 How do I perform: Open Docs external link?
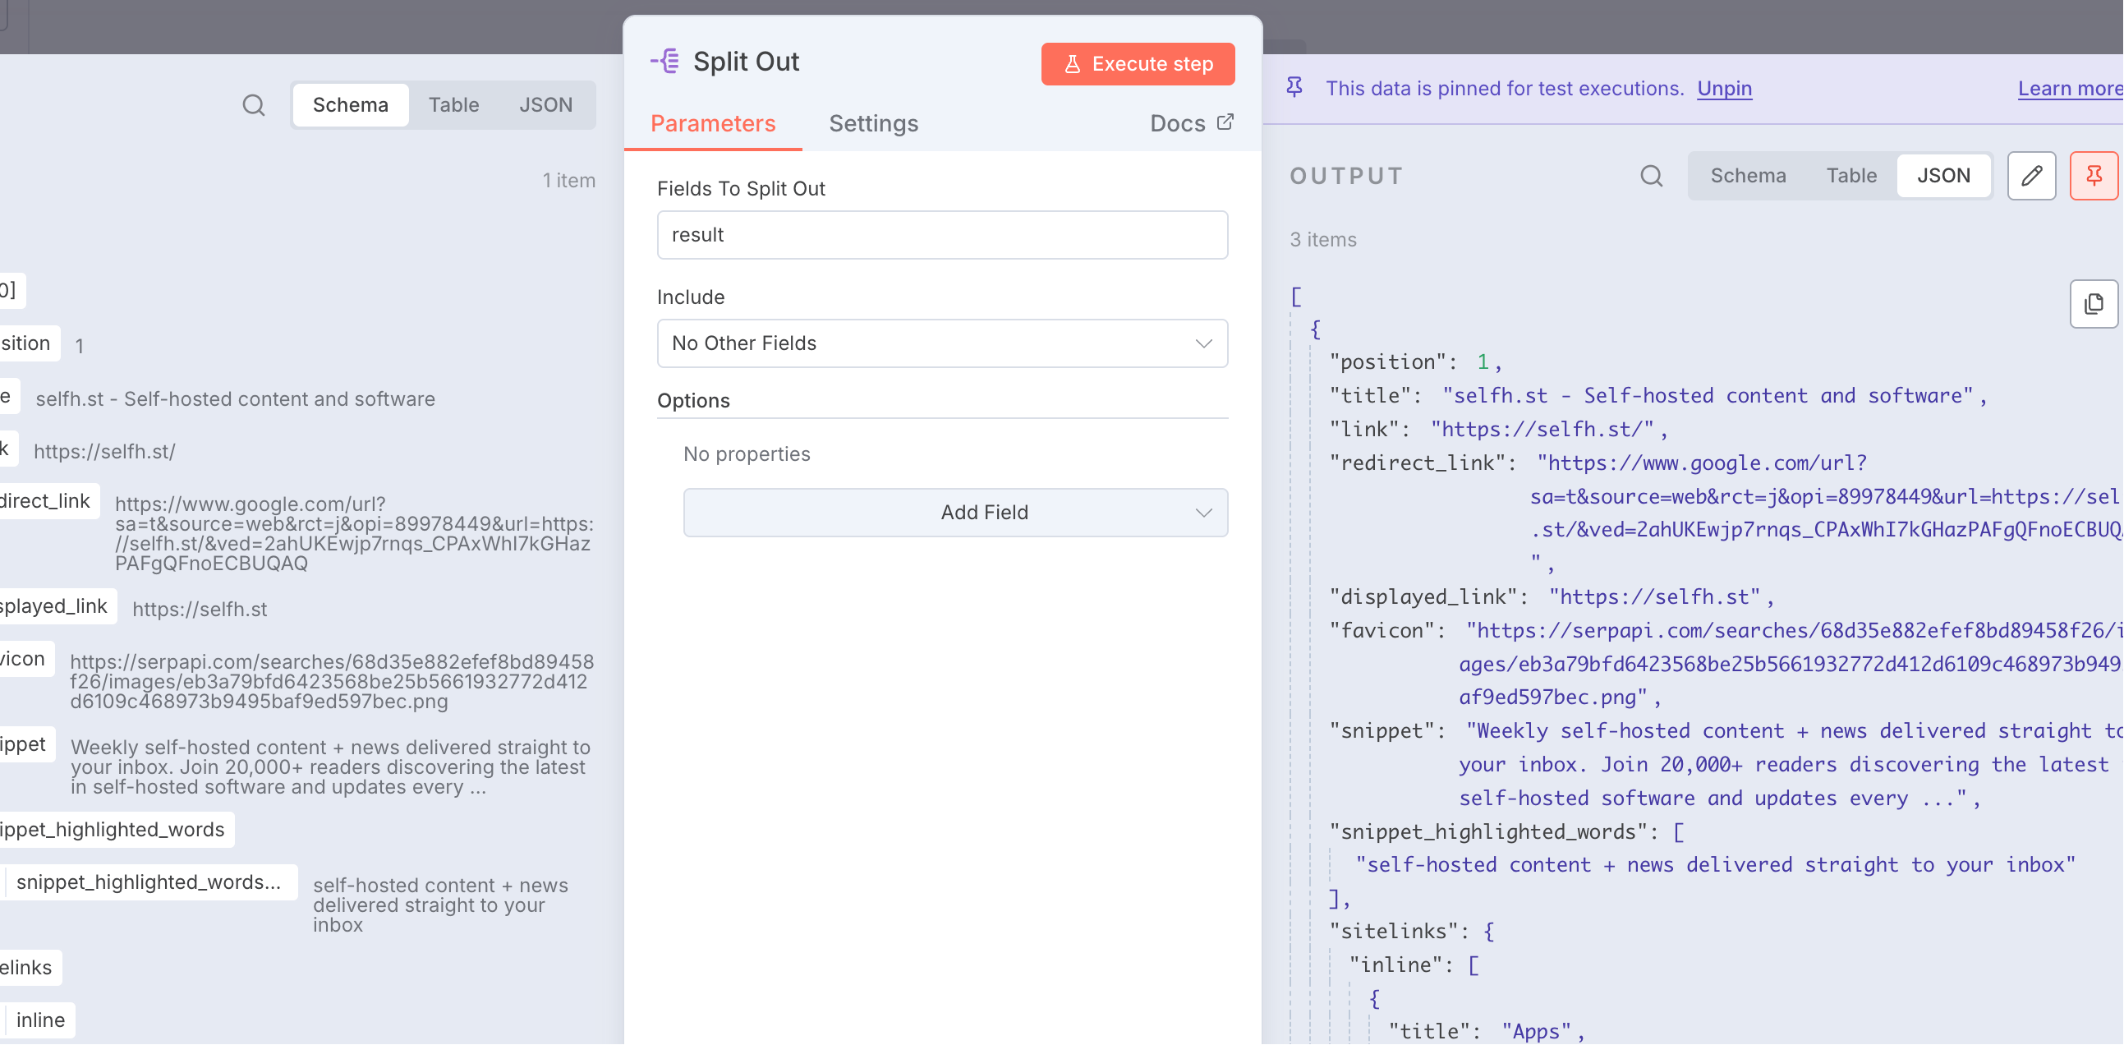[1192, 124]
